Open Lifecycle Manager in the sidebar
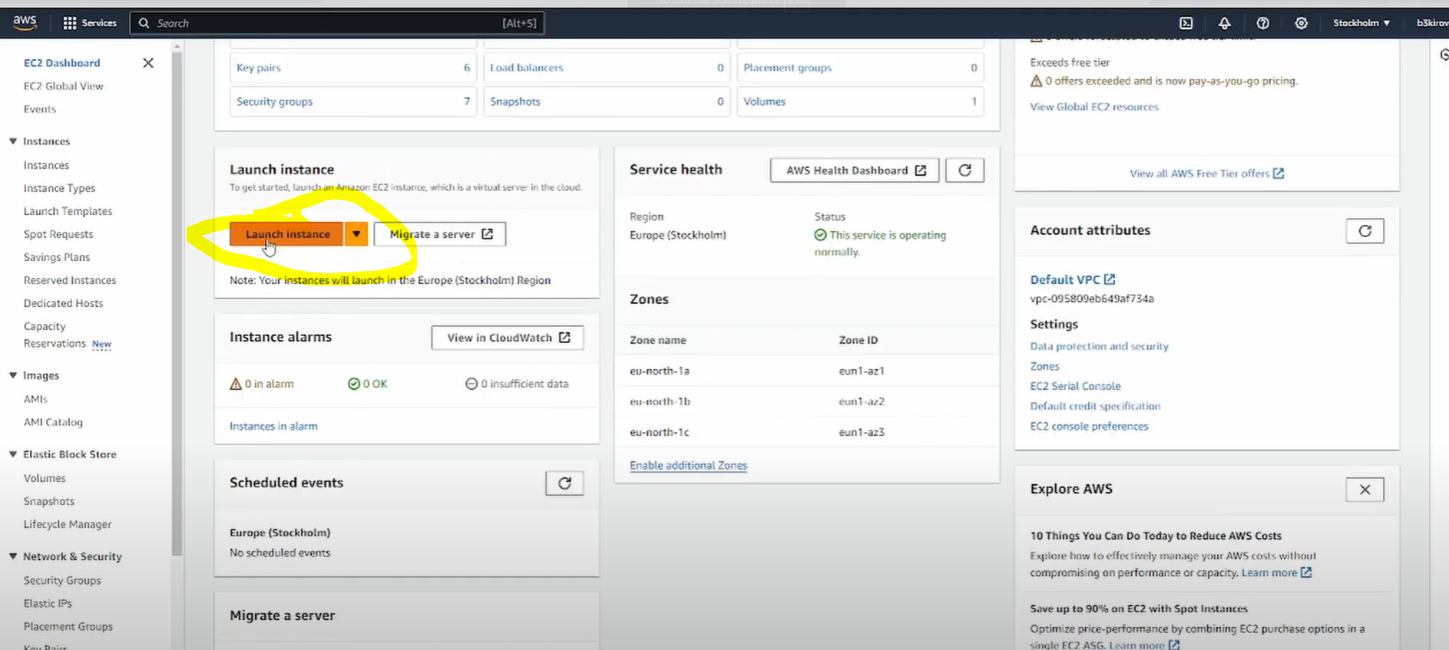Image resolution: width=1449 pixels, height=650 pixels. point(68,524)
